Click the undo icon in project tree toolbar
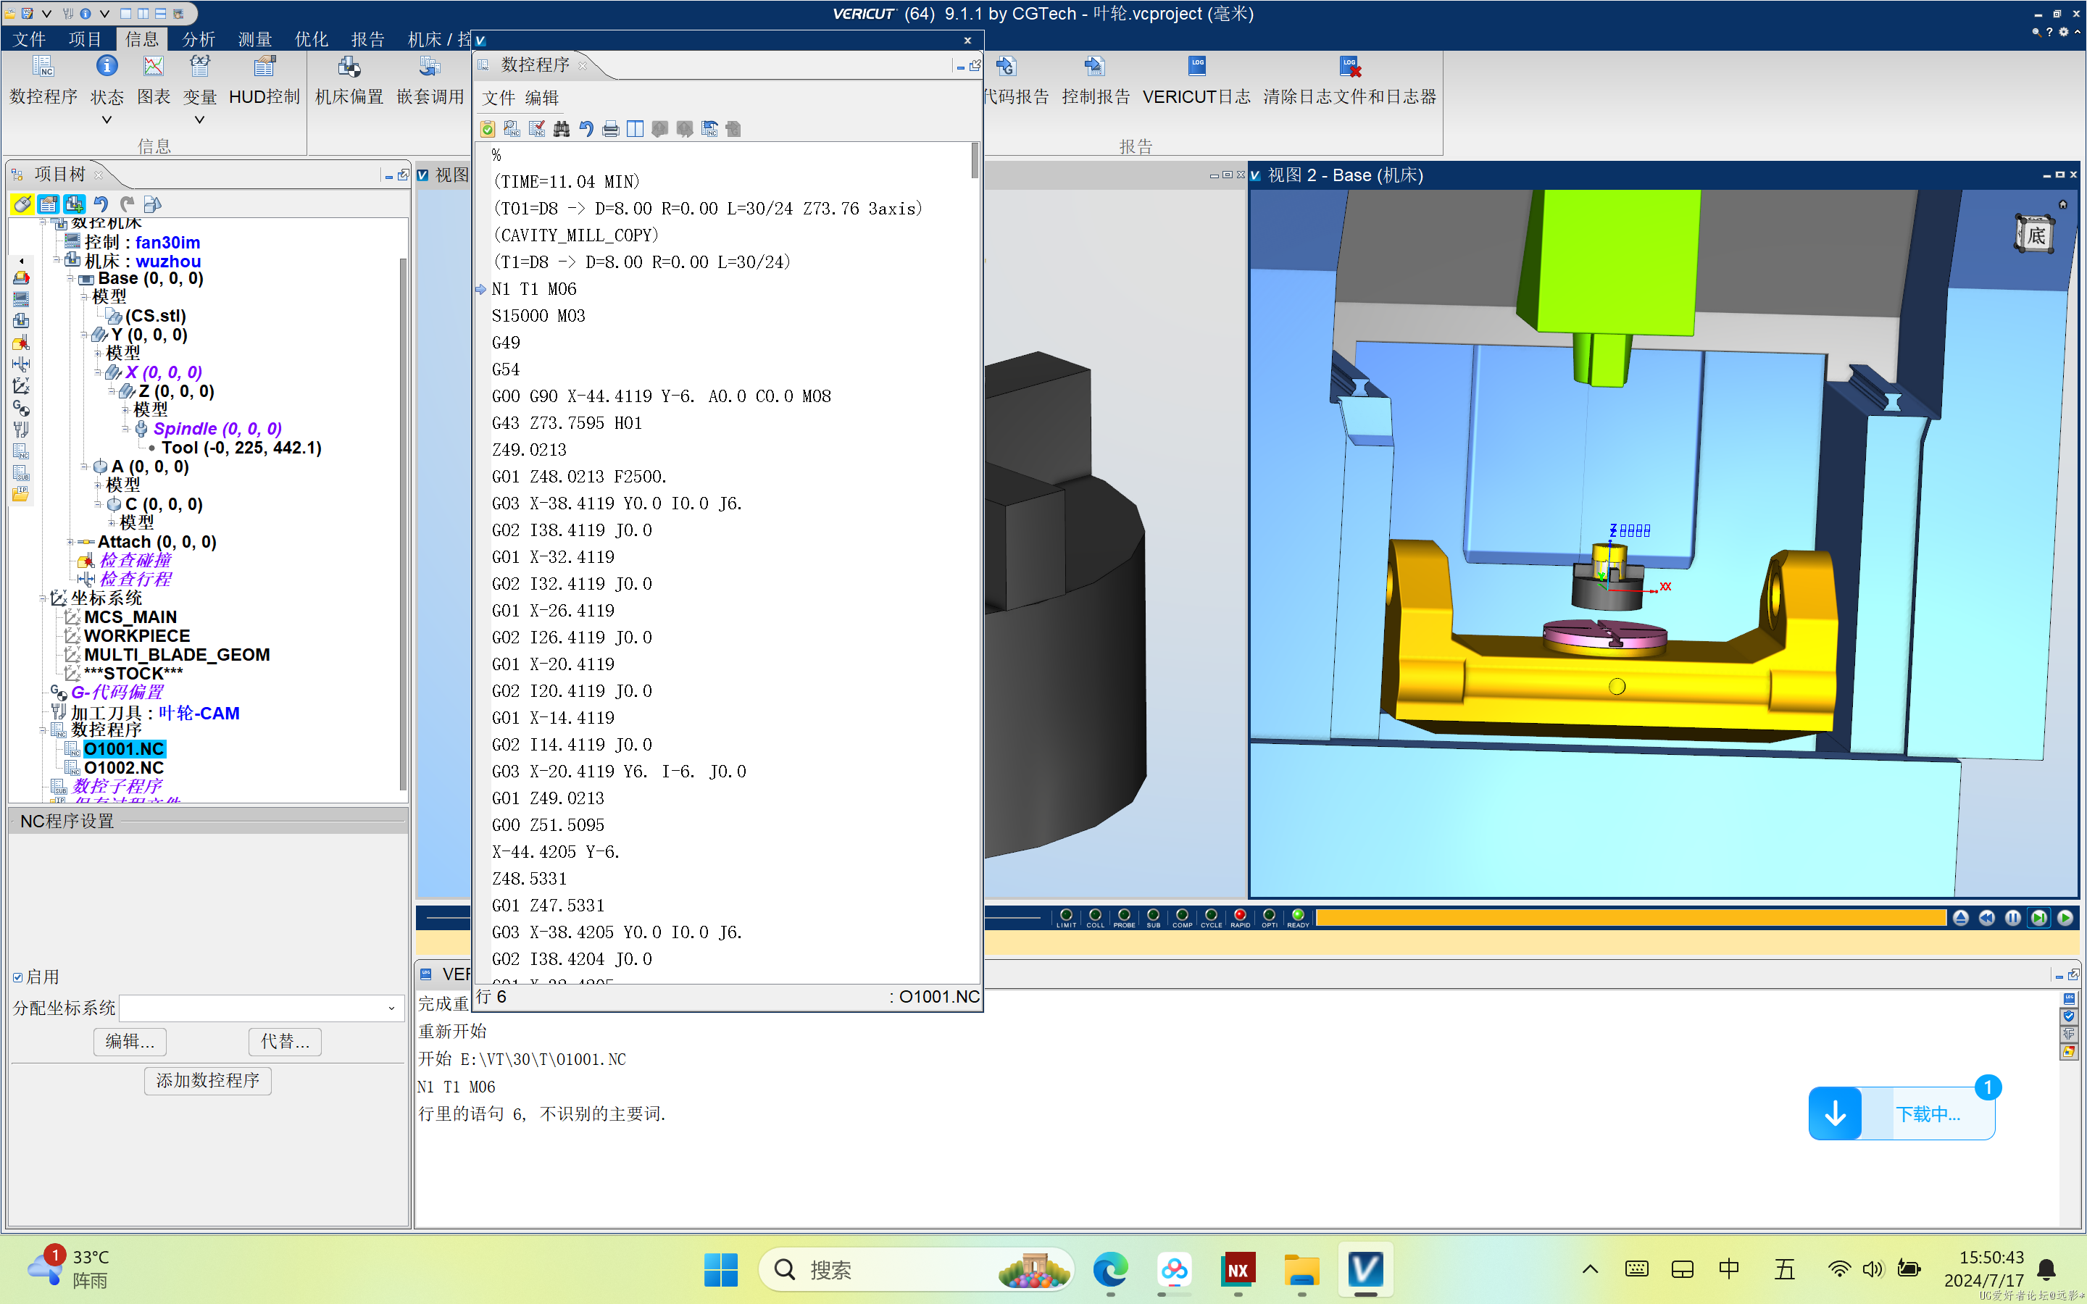Viewport: 2087px width, 1304px height. point(101,204)
